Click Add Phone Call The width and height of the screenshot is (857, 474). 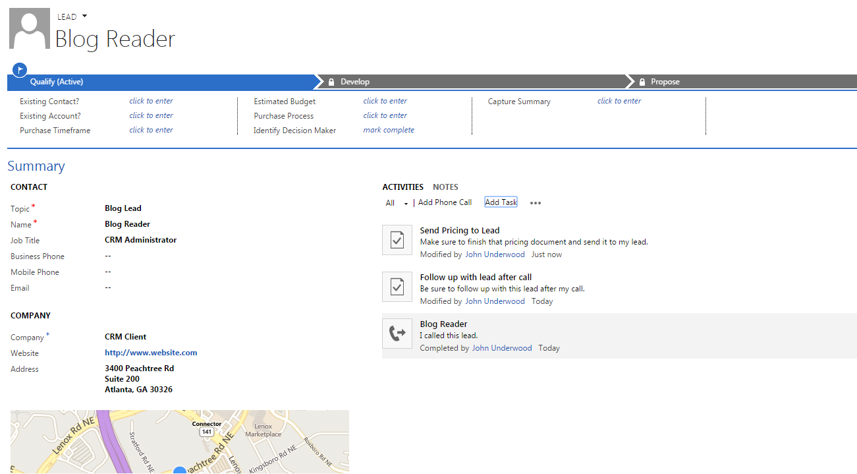point(445,202)
